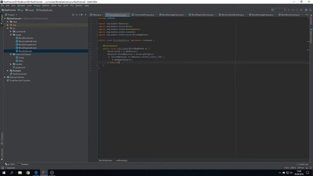313x176 pixels.
Task: Toggle file read-only lock in status bar
Action: (x=307, y=168)
